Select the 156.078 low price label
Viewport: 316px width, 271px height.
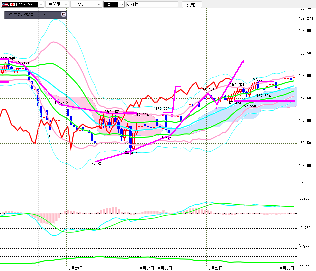94,163
